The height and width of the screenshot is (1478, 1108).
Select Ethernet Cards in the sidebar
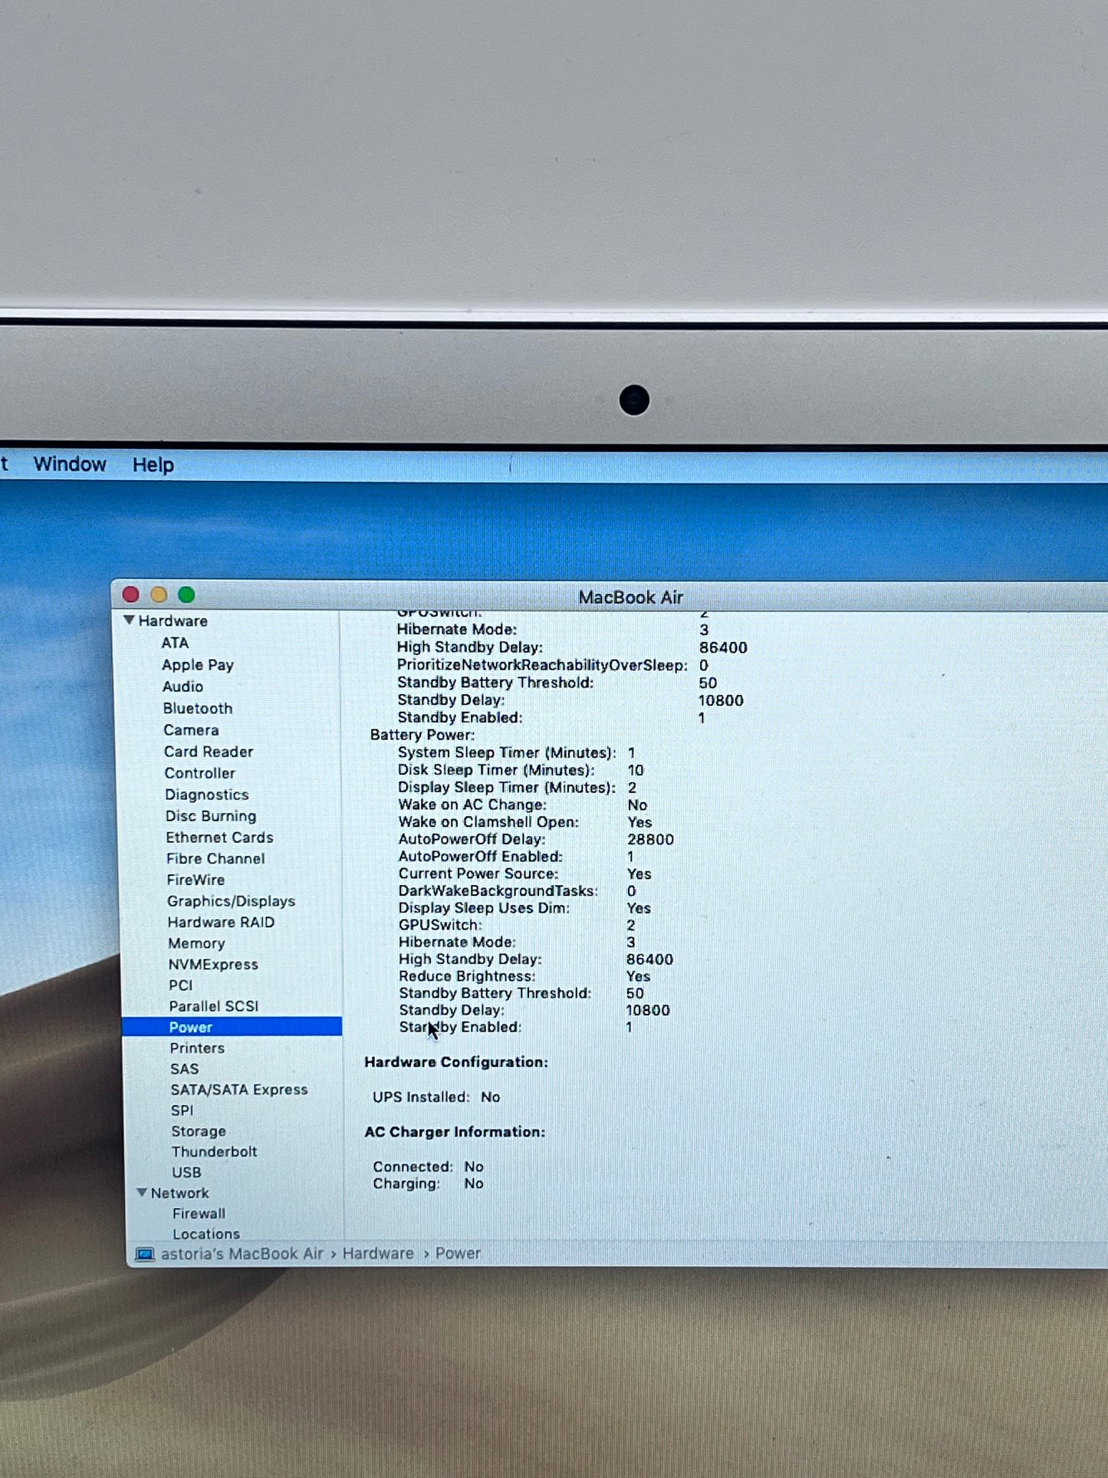point(219,838)
